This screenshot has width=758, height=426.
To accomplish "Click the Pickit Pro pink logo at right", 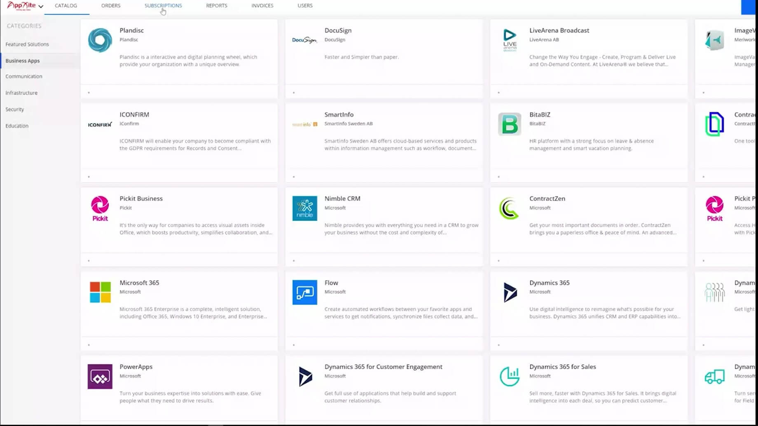I will (x=714, y=208).
